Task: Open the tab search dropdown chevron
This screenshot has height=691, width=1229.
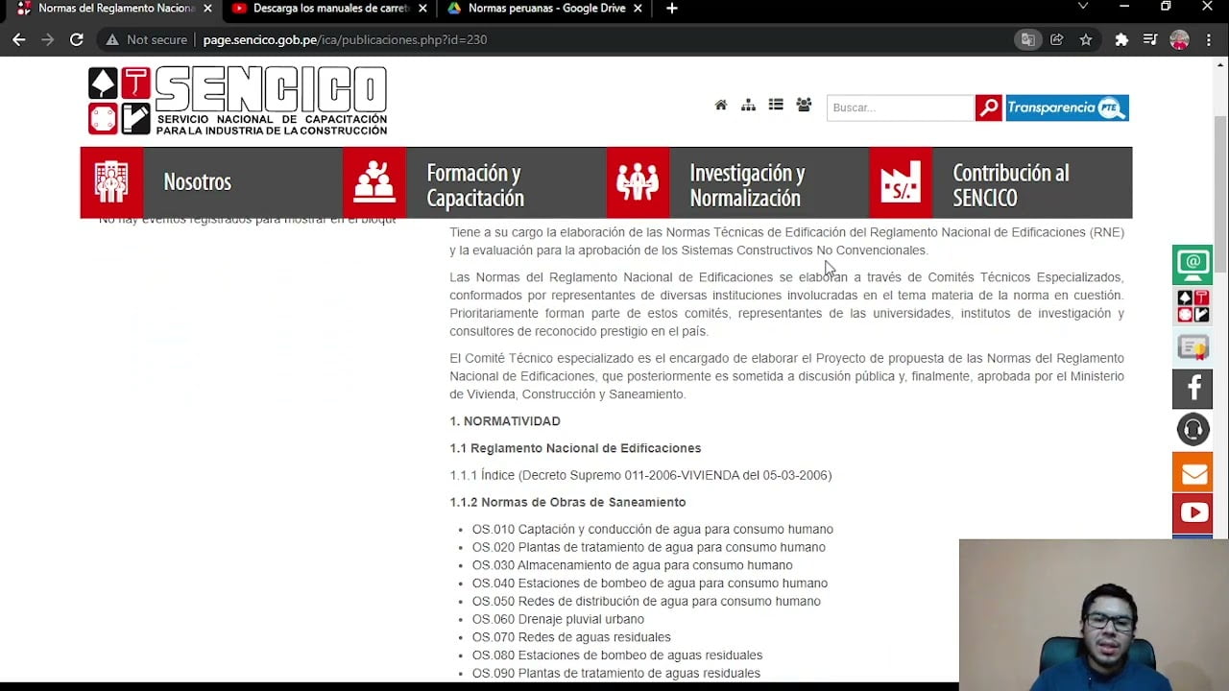Action: pyautogui.click(x=1083, y=7)
